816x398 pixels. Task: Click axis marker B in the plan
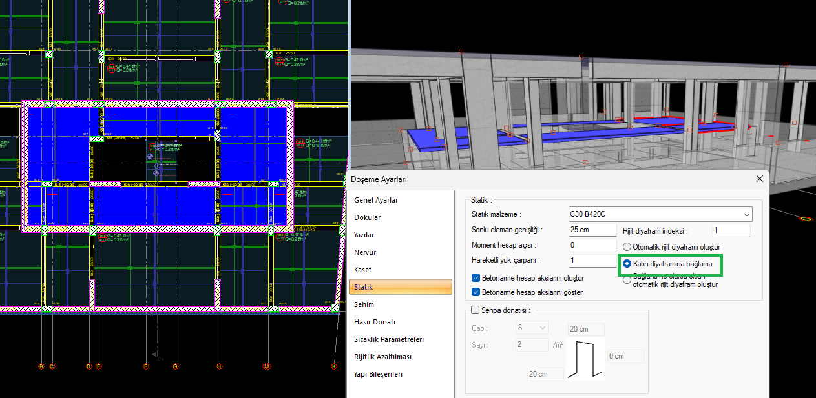point(41,366)
